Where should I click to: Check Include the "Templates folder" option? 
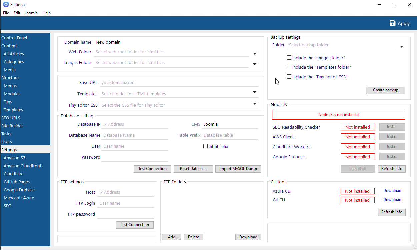289,67
